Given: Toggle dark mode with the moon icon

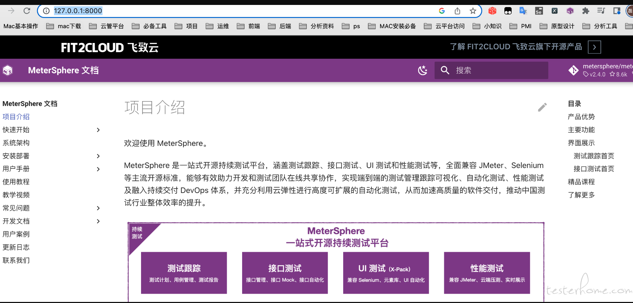Looking at the screenshot, I should click(423, 70).
